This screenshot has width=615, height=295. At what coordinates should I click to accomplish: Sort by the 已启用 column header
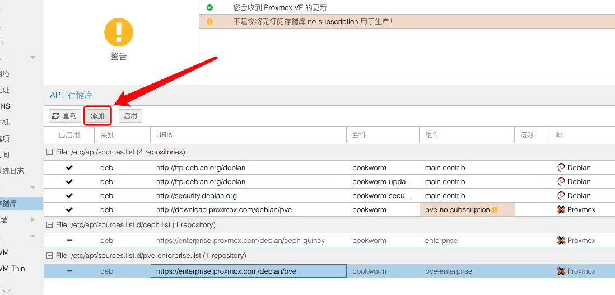tap(69, 135)
